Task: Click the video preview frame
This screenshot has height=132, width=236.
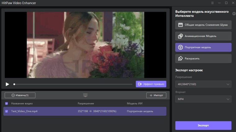Action: [x=85, y=45]
